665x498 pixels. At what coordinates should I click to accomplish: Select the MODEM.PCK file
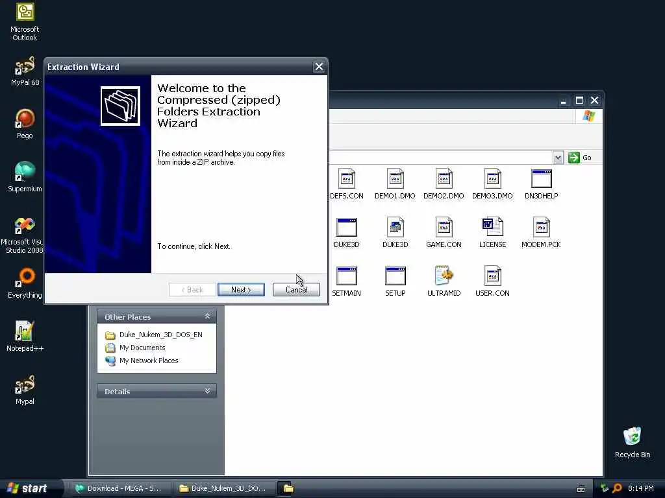coord(541,233)
